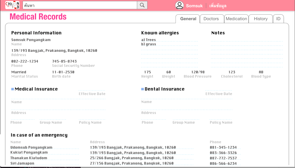
Task: Click the เพิ่มข้อมูล link
Action: click(218, 6)
